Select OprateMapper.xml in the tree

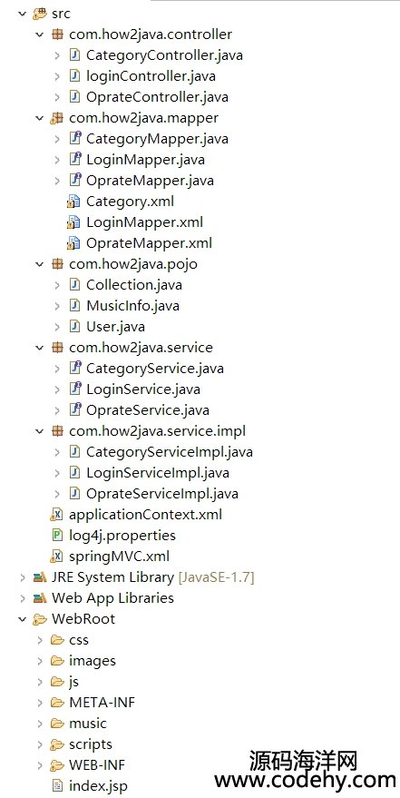point(149,243)
